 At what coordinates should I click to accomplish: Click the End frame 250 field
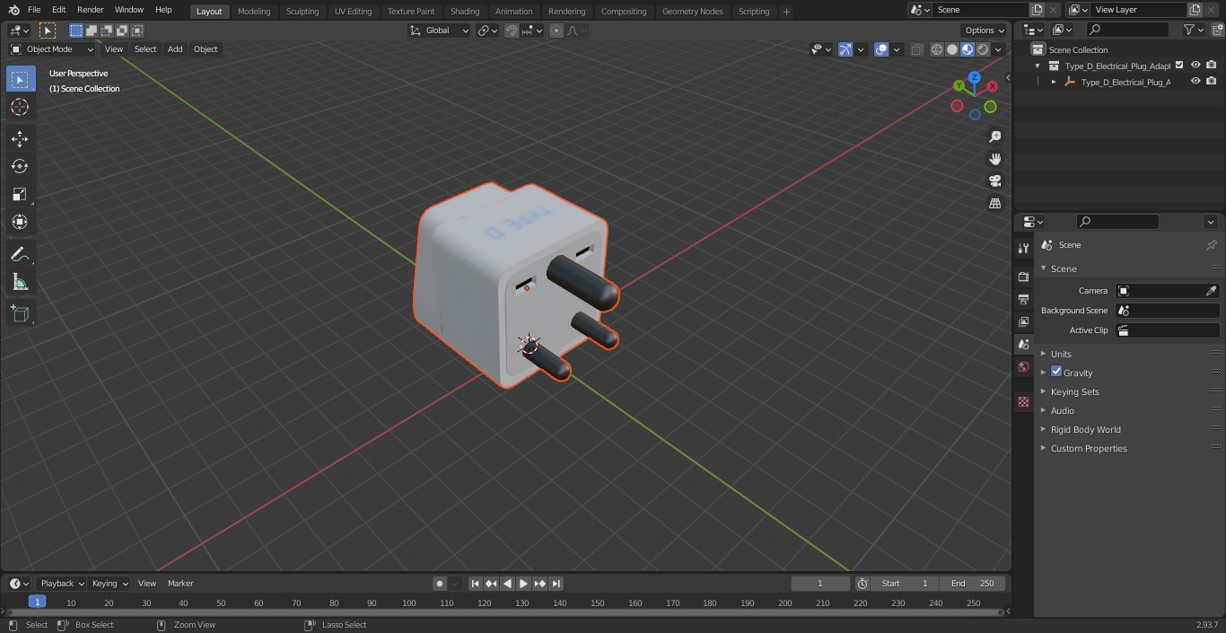coord(972,584)
